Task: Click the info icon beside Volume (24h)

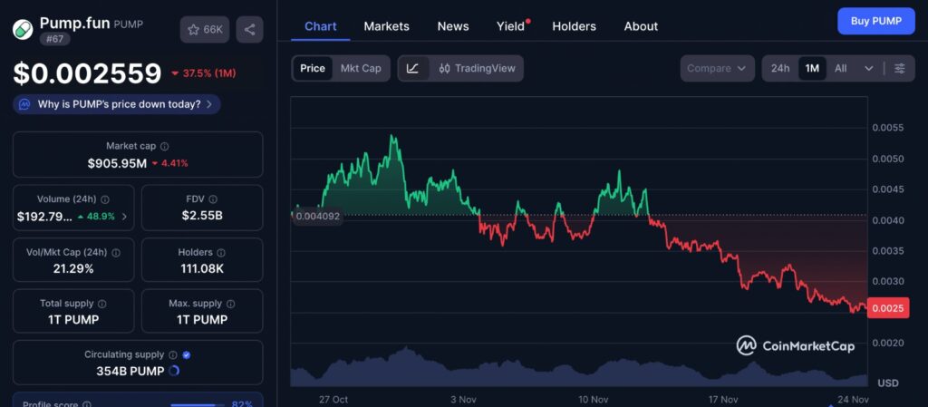Action: pos(105,199)
